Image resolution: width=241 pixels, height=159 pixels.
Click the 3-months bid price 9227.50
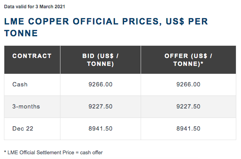pyautogui.click(x=100, y=107)
